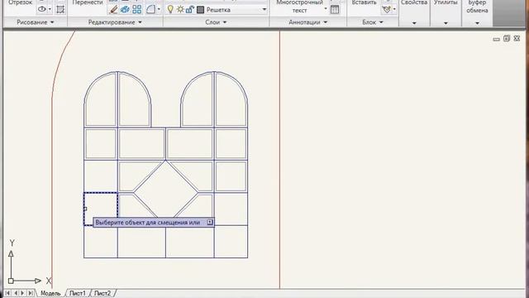Switch to the Модель tab
The height and width of the screenshot is (298, 529).
(50, 293)
